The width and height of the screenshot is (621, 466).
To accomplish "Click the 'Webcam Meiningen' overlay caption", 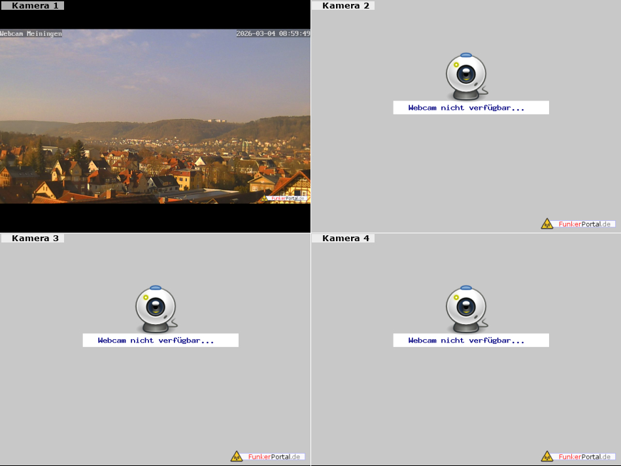I will click(31, 33).
